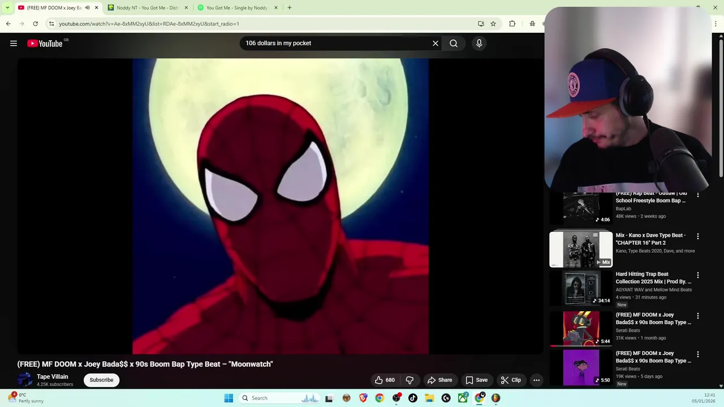
Task: Open the browser extensions puzzle icon
Action: tap(512, 24)
